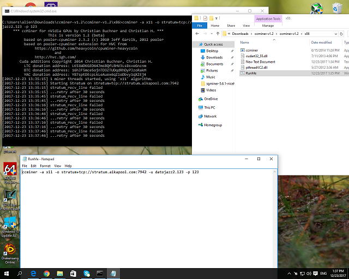Open the taskbar clock and calendar

338,274
